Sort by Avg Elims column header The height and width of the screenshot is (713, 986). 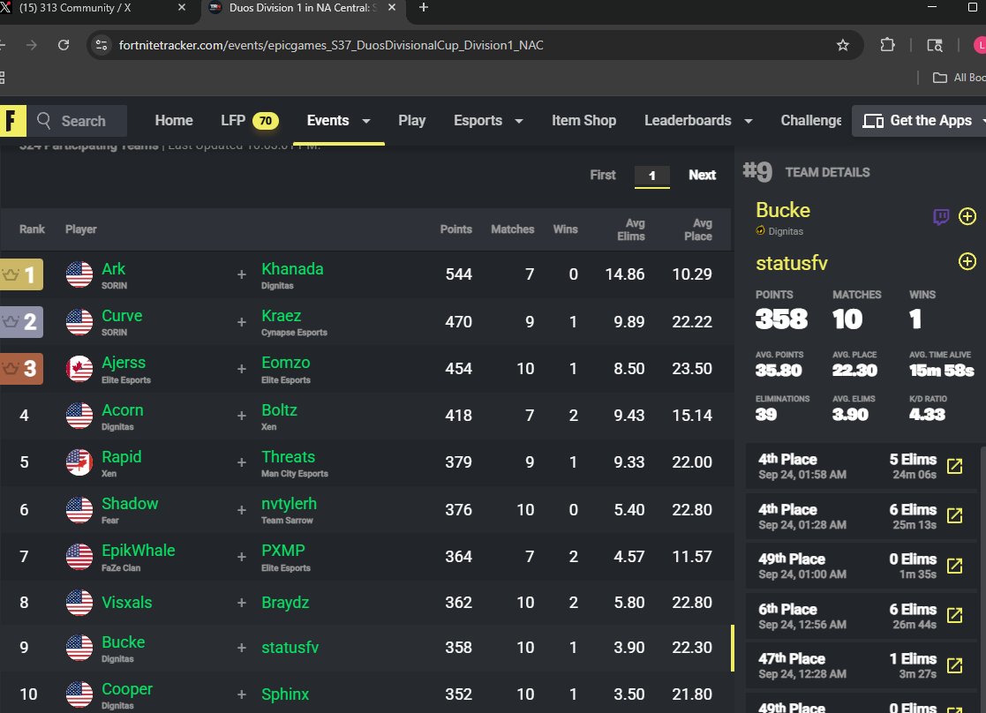click(x=631, y=229)
